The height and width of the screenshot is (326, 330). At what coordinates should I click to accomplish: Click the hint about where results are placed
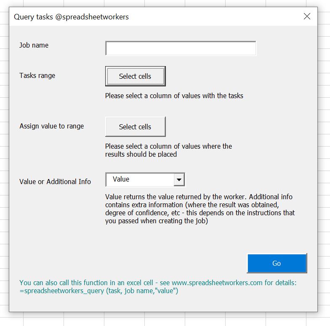coord(168,150)
